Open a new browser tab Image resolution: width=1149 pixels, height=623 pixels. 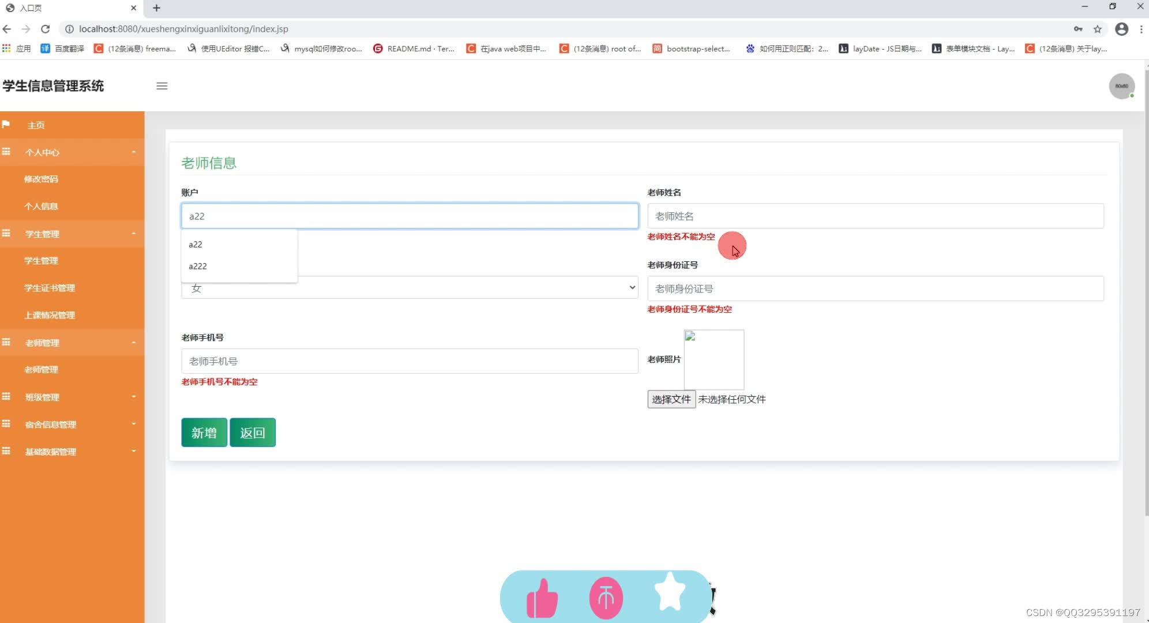tap(156, 8)
